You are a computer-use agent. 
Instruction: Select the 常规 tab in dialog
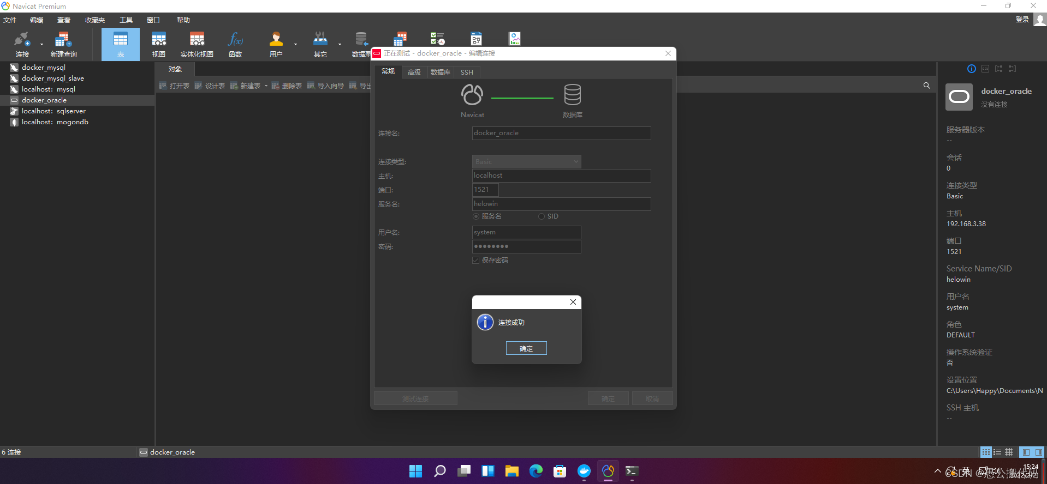388,71
